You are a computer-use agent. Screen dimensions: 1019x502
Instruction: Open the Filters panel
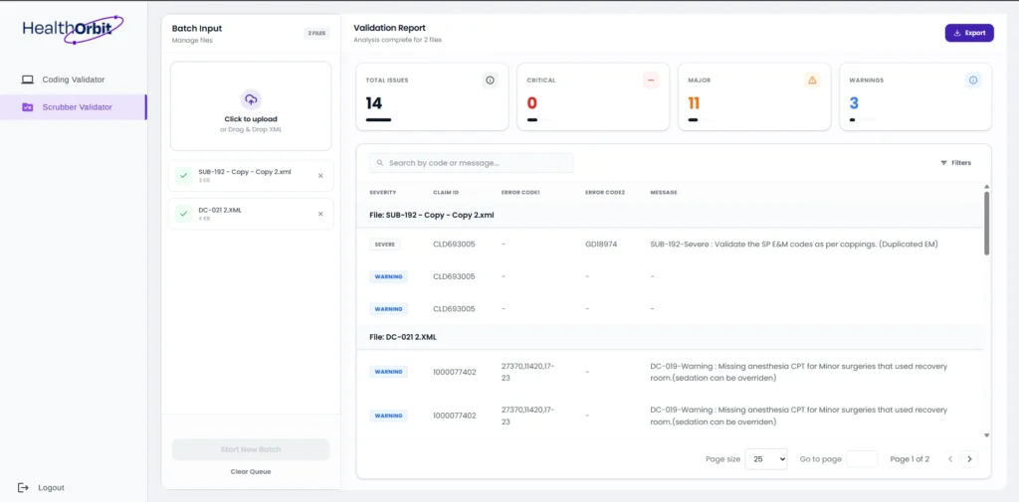click(x=955, y=163)
